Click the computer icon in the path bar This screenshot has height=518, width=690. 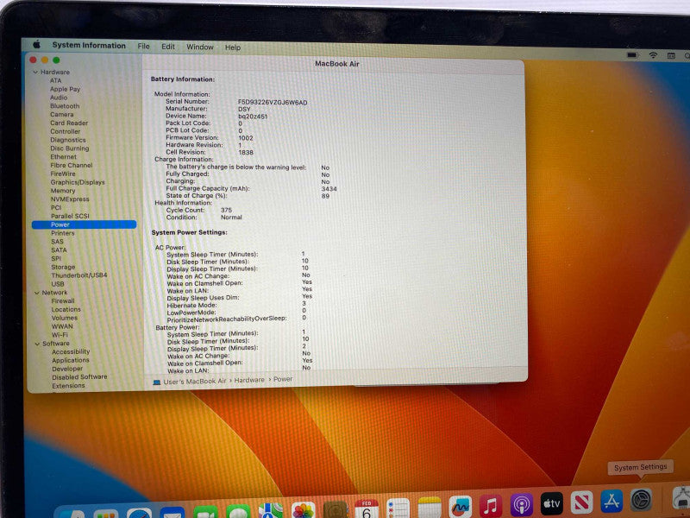(x=157, y=382)
